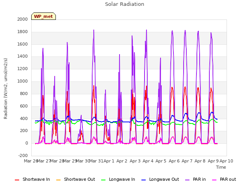Image resolution: width=250 pixels, height=187 pixels.
Task: Toggle the Shortwave In legend entry
Action: click(x=32, y=179)
